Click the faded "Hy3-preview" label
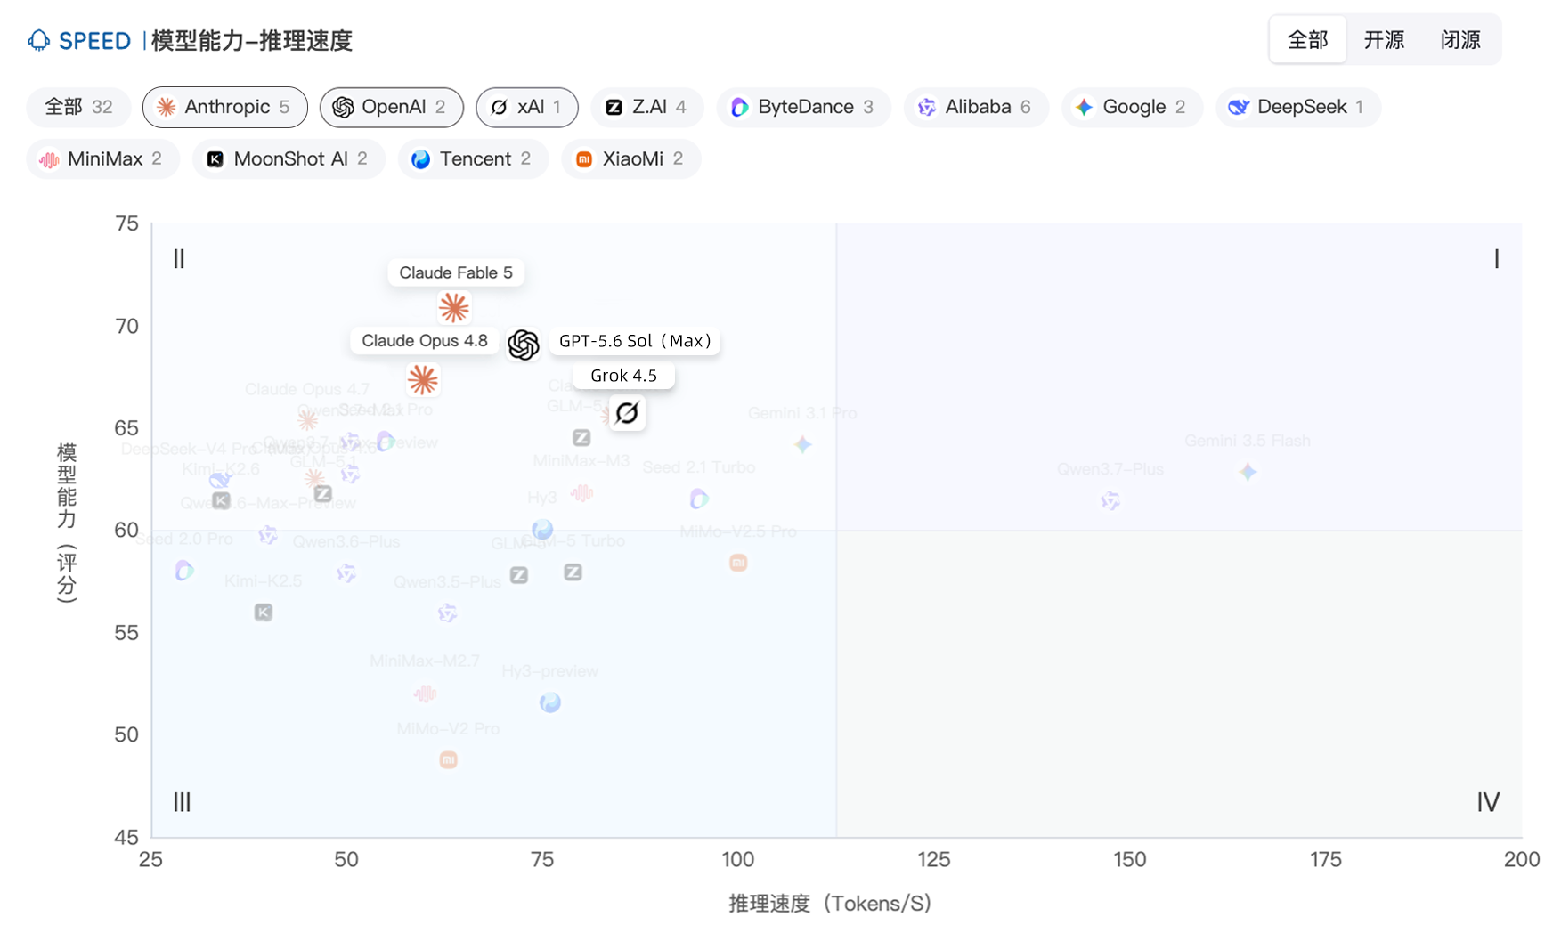 [550, 671]
